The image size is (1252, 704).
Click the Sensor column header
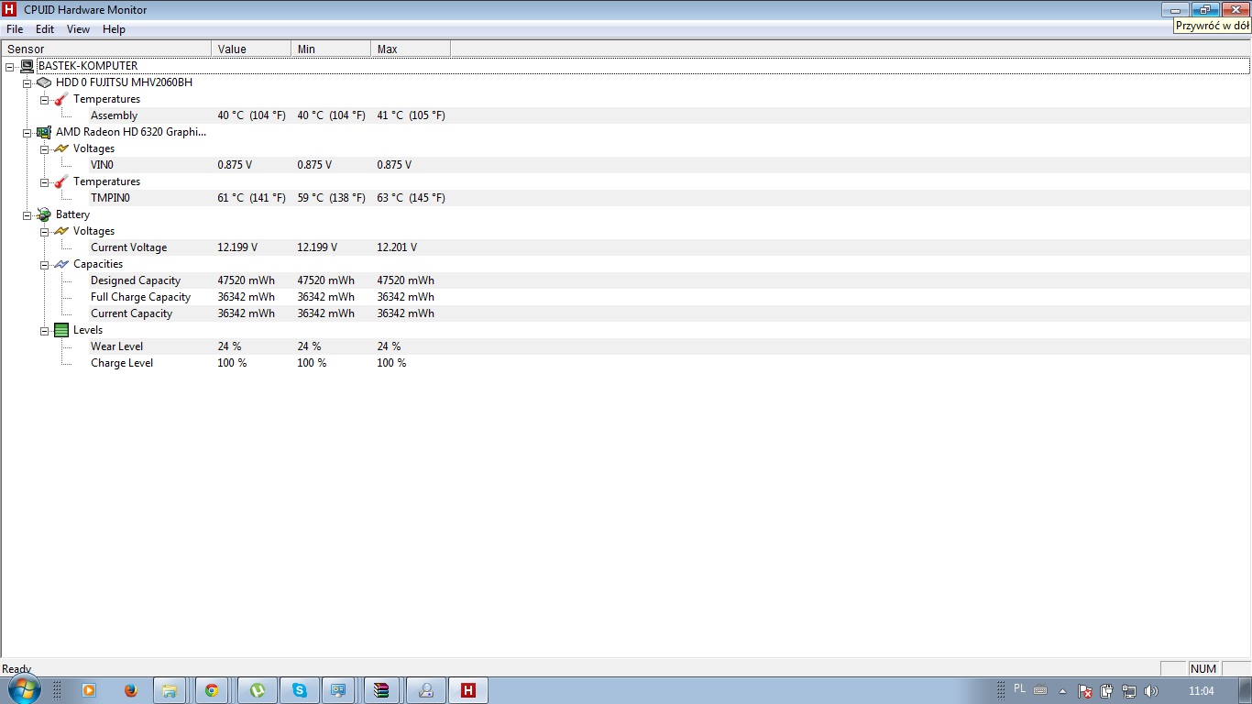pos(106,49)
